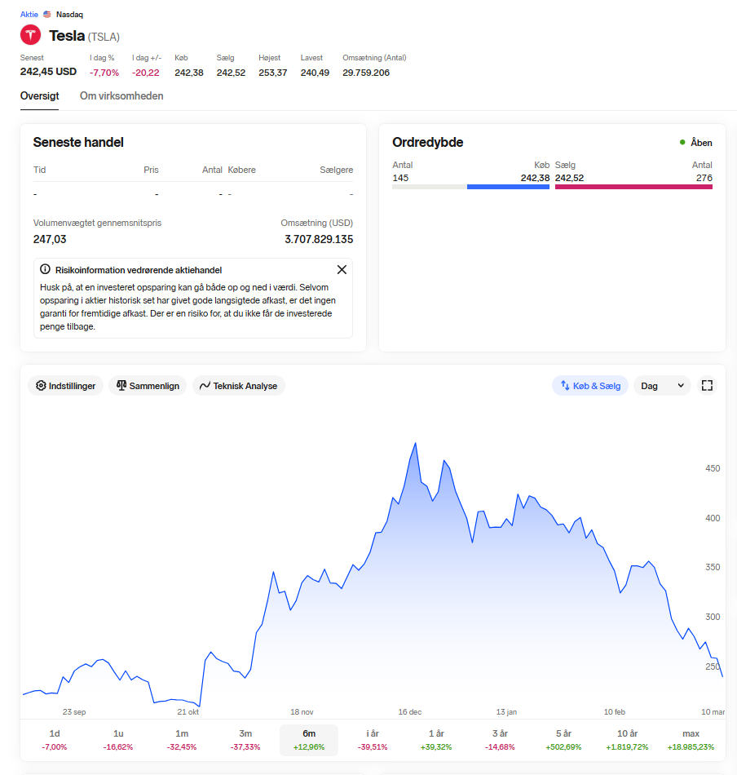This screenshot has height=775, width=737.
Task: Select the 1m chart period
Action: point(182,740)
